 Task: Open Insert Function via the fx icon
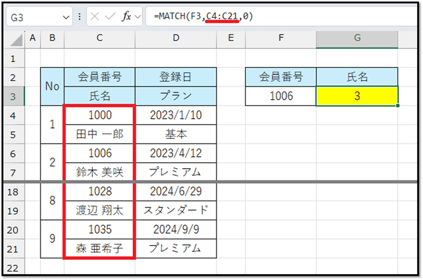point(126,17)
